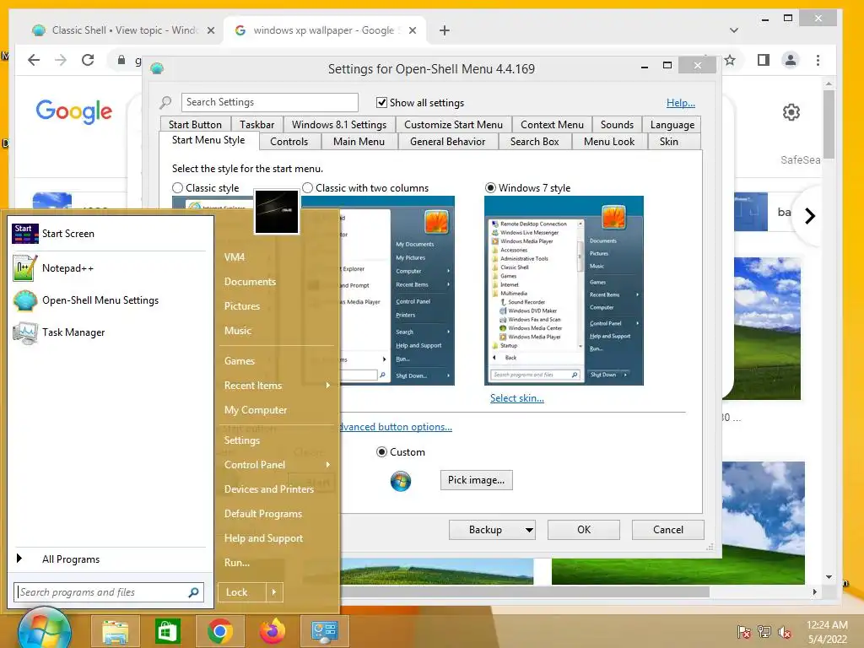Expand Recent Items submenu
864x648 pixels.
pyautogui.click(x=328, y=385)
